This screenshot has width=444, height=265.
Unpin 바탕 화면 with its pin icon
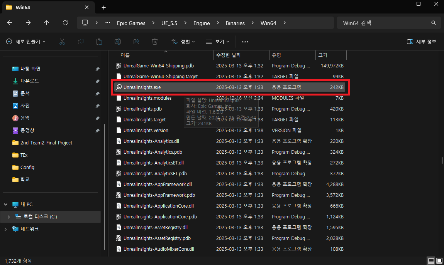tap(97, 69)
